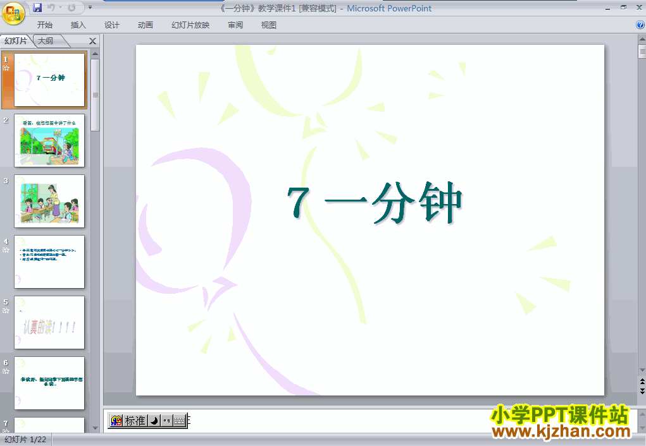
Task: Go to next slide double-arrow button
Action: click(642, 391)
